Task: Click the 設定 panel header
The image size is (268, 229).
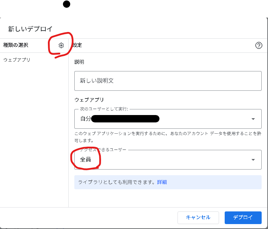Action: coord(77,45)
